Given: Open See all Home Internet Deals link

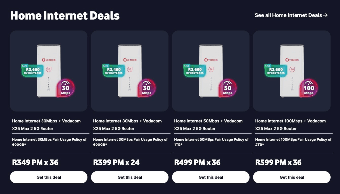Looking at the screenshot, I should click(291, 15).
